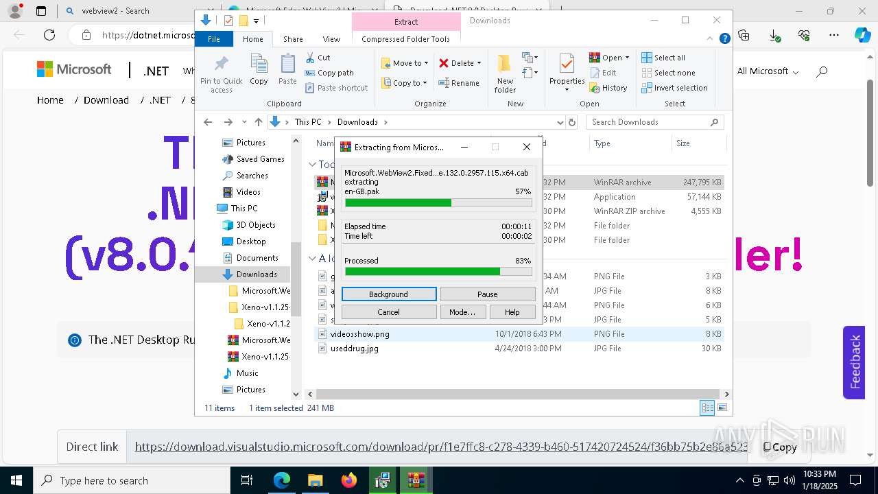Pause the extraction

488,294
